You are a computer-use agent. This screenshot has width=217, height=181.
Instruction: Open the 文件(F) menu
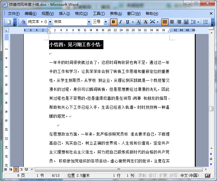click(x=14, y=13)
